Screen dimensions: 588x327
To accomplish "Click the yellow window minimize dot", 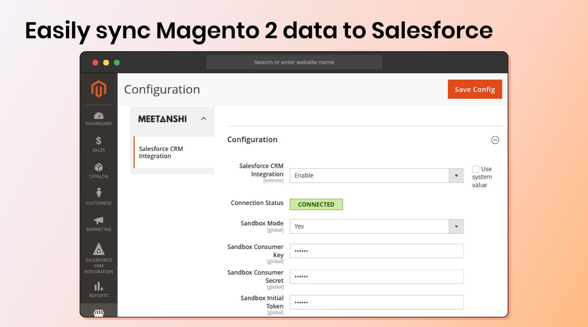I will point(106,63).
